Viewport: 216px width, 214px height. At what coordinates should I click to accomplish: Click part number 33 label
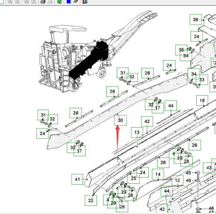tap(202, 80)
